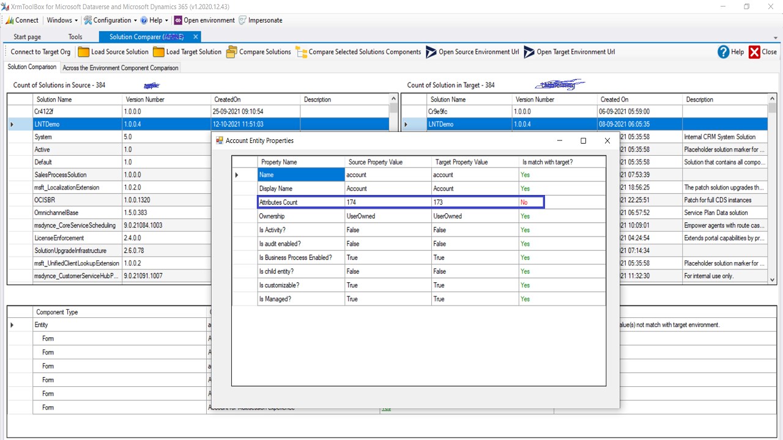Click Solution Name column header in source grid
783x440 pixels.
pyautogui.click(x=78, y=99)
